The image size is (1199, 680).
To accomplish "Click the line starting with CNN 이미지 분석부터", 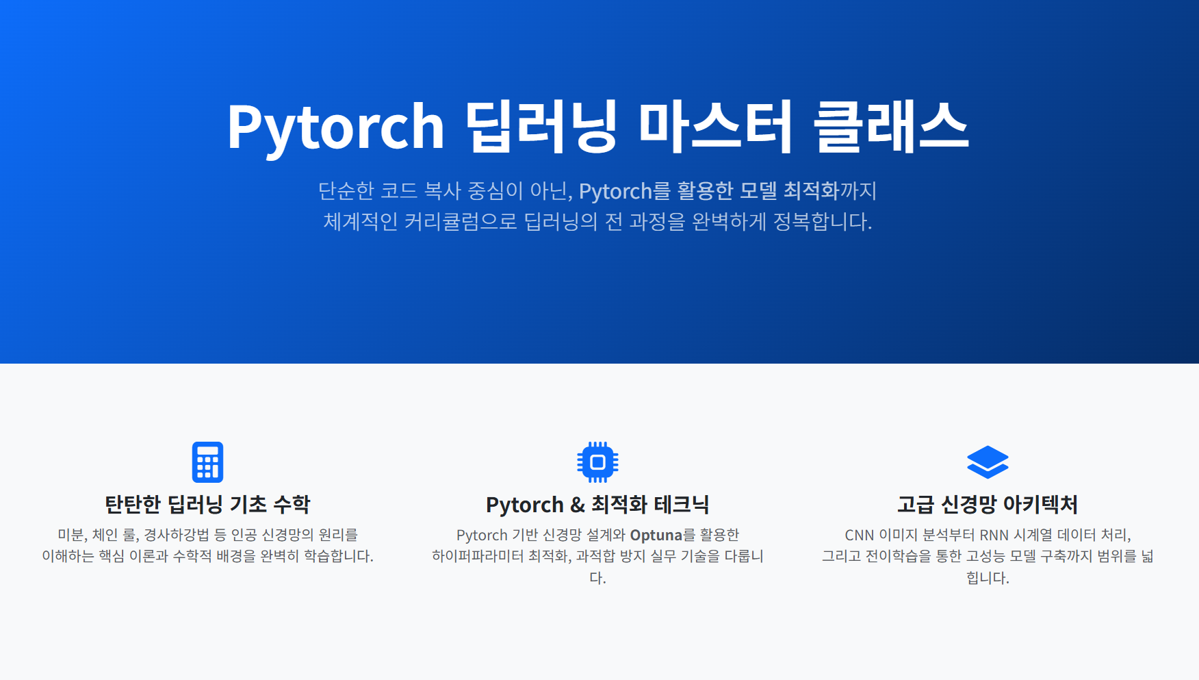I will tap(988, 535).
